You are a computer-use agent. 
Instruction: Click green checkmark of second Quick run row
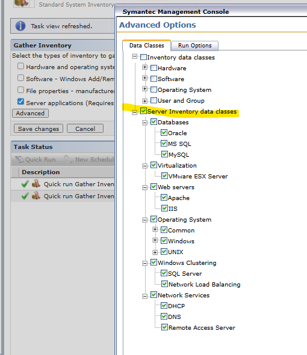(x=25, y=196)
